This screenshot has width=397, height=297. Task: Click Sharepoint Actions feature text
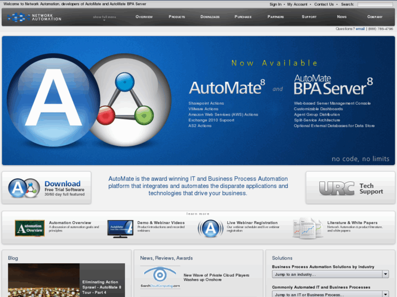coord(206,104)
